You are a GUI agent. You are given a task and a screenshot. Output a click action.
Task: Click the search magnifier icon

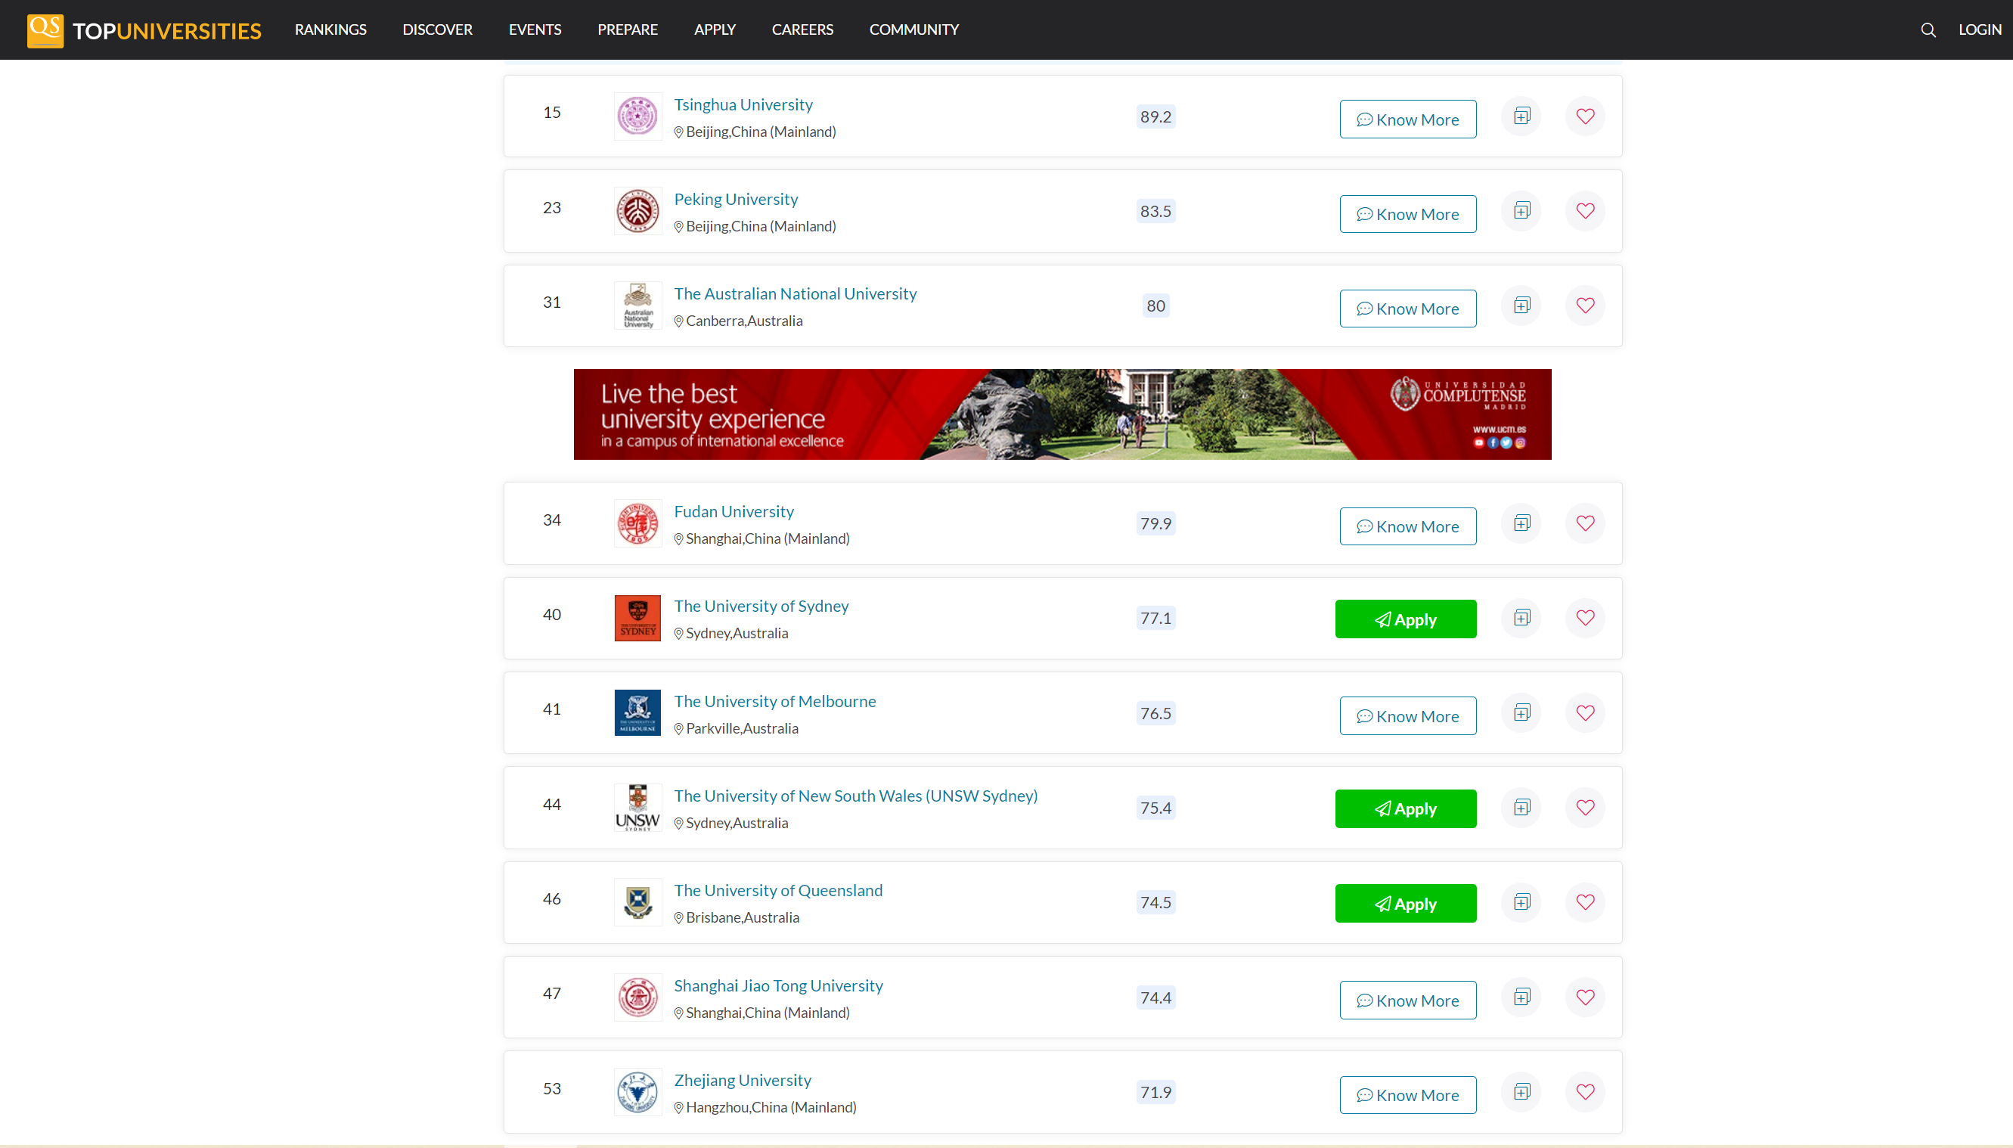[x=1928, y=30]
